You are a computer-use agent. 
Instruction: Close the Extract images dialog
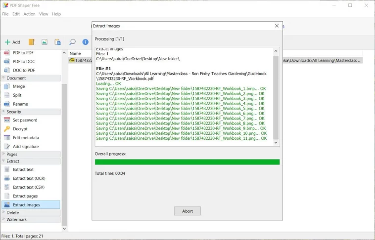tap(277, 26)
